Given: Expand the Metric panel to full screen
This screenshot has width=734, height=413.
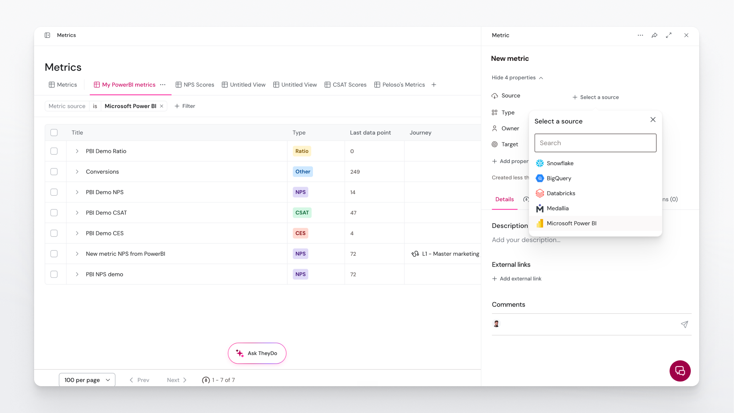Looking at the screenshot, I should point(669,35).
